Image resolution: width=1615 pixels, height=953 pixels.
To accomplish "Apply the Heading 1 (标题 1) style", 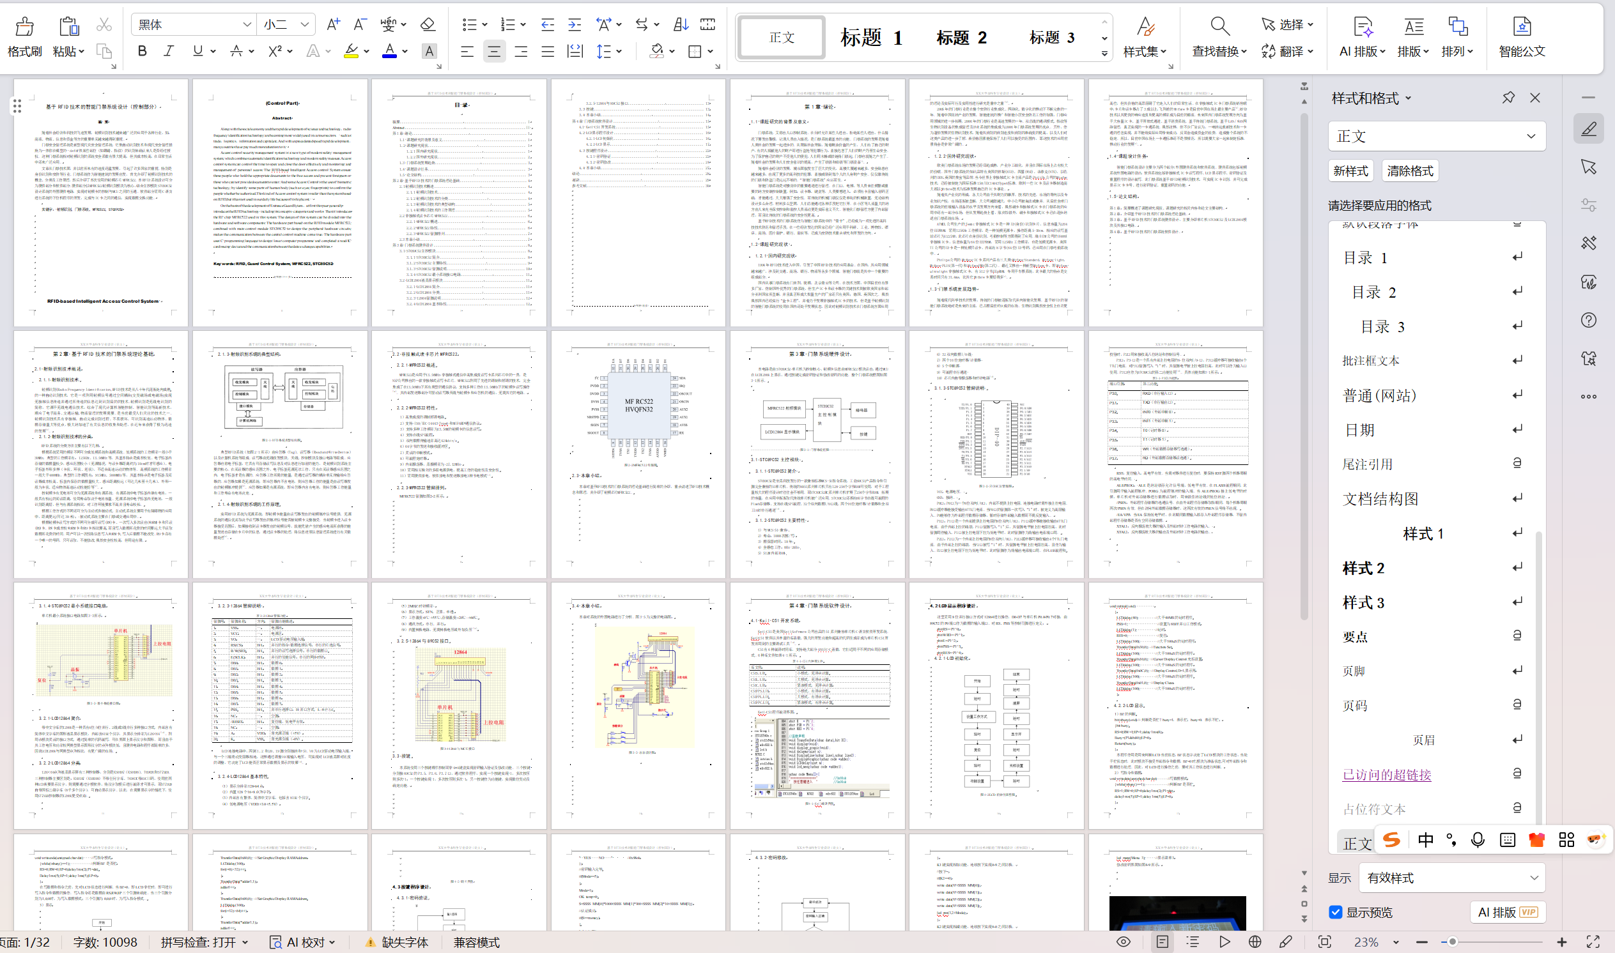I will pos(871,37).
